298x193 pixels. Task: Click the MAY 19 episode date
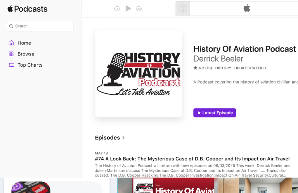pos(101,153)
